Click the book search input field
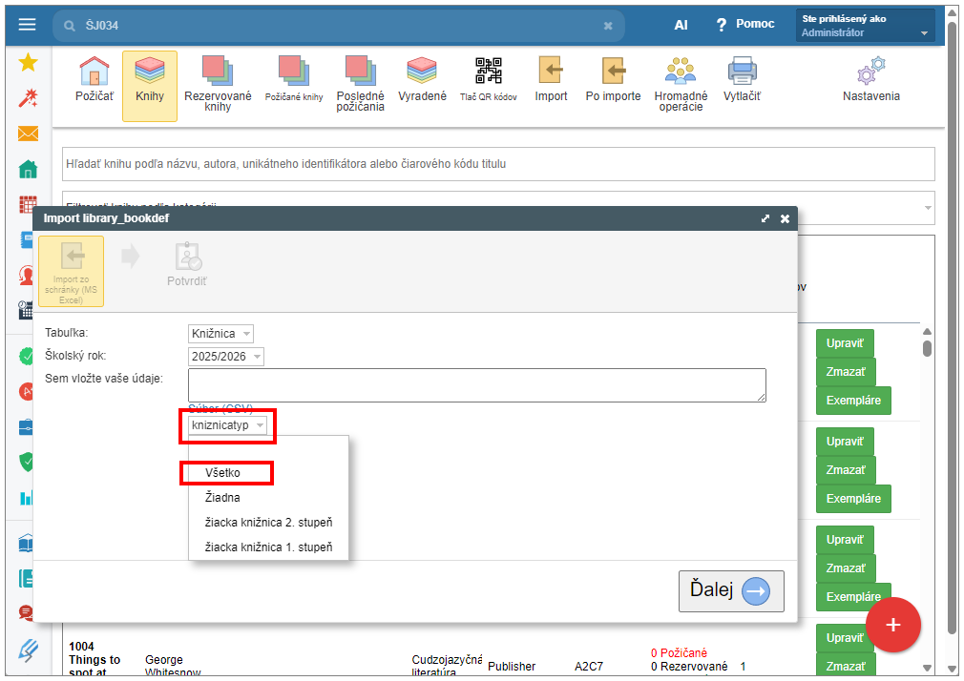964x681 pixels. [497, 164]
